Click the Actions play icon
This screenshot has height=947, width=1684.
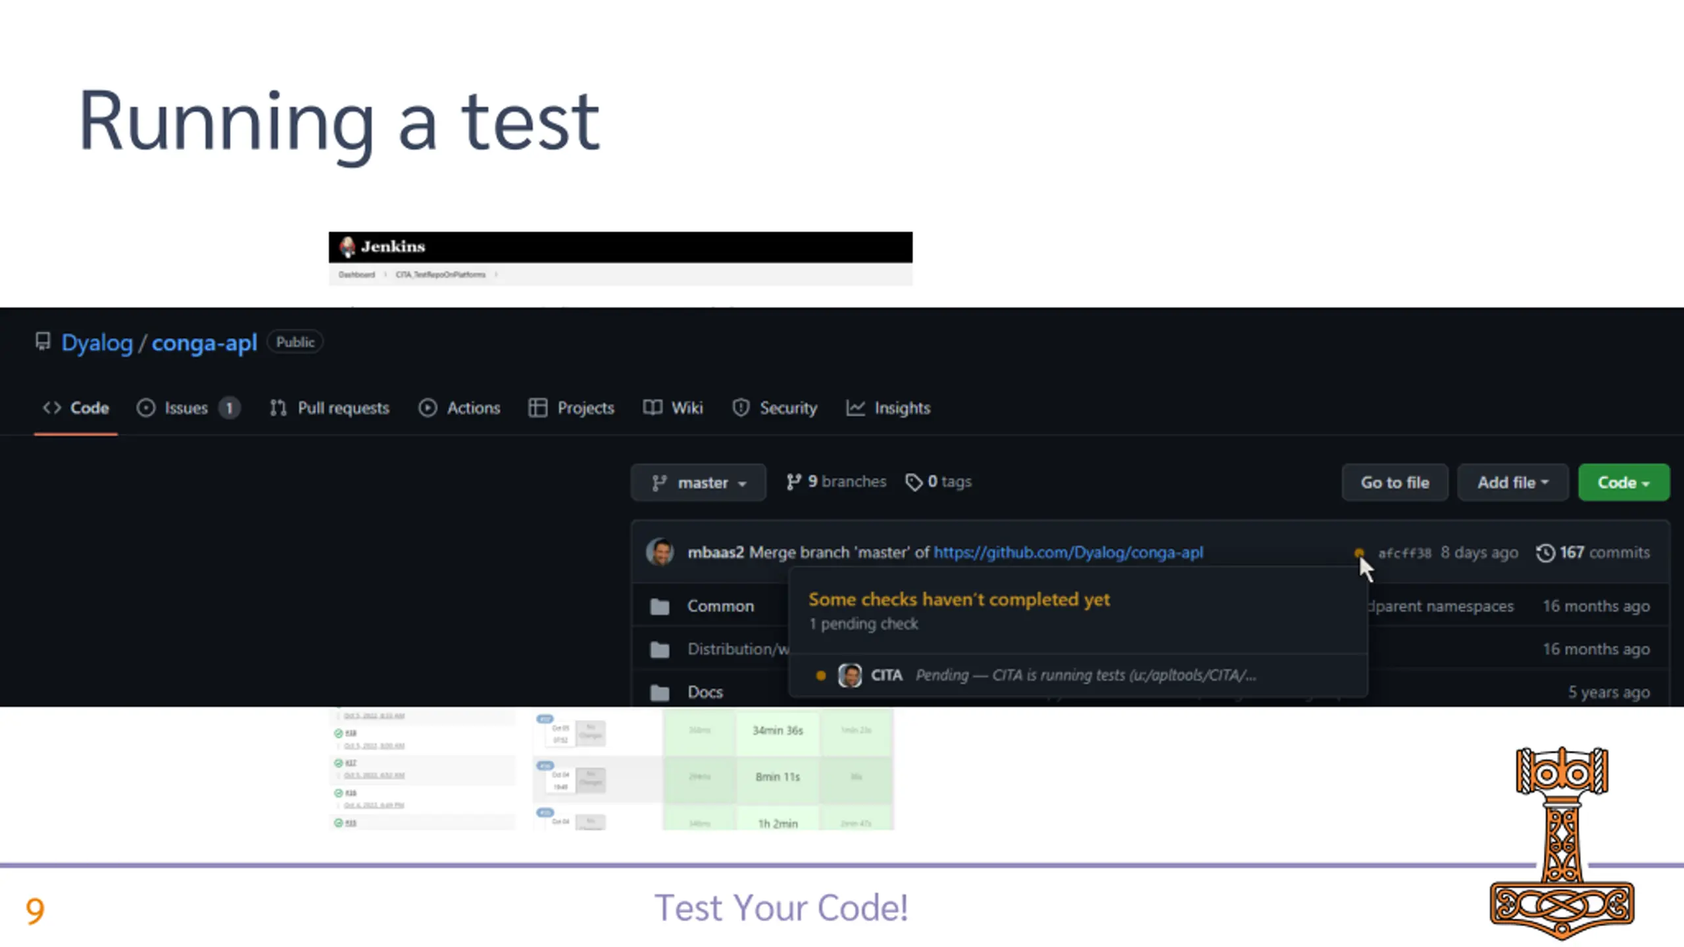[x=428, y=408]
